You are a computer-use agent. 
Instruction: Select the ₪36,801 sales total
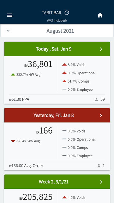tap(38, 64)
